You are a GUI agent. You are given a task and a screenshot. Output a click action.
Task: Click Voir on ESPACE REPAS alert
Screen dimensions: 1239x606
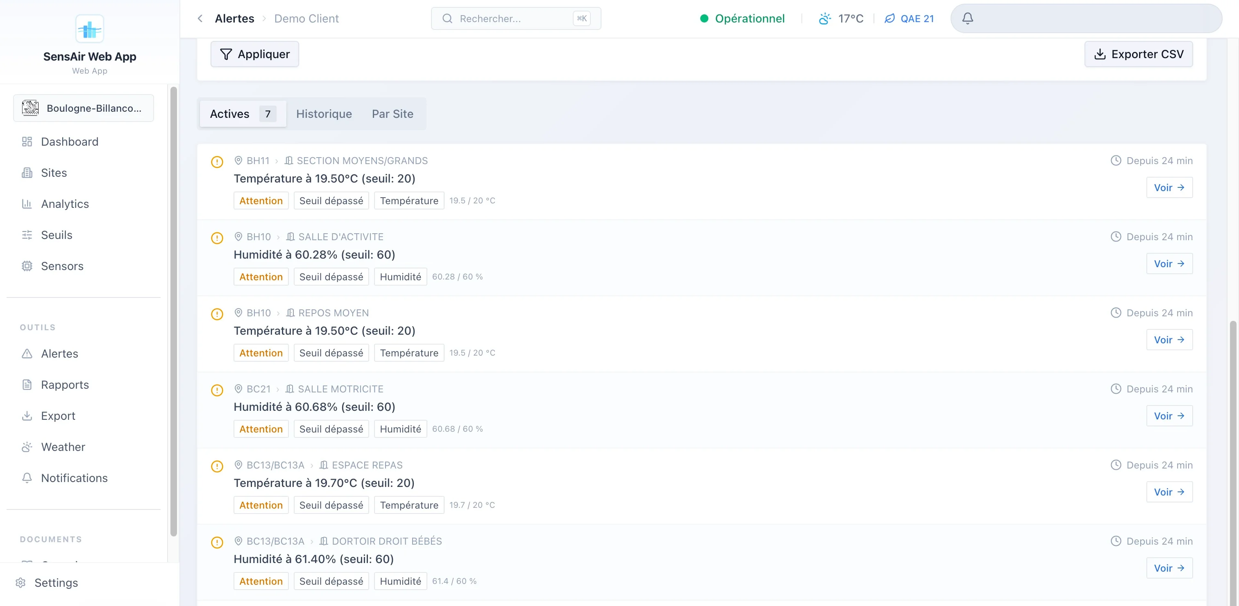coord(1169,492)
